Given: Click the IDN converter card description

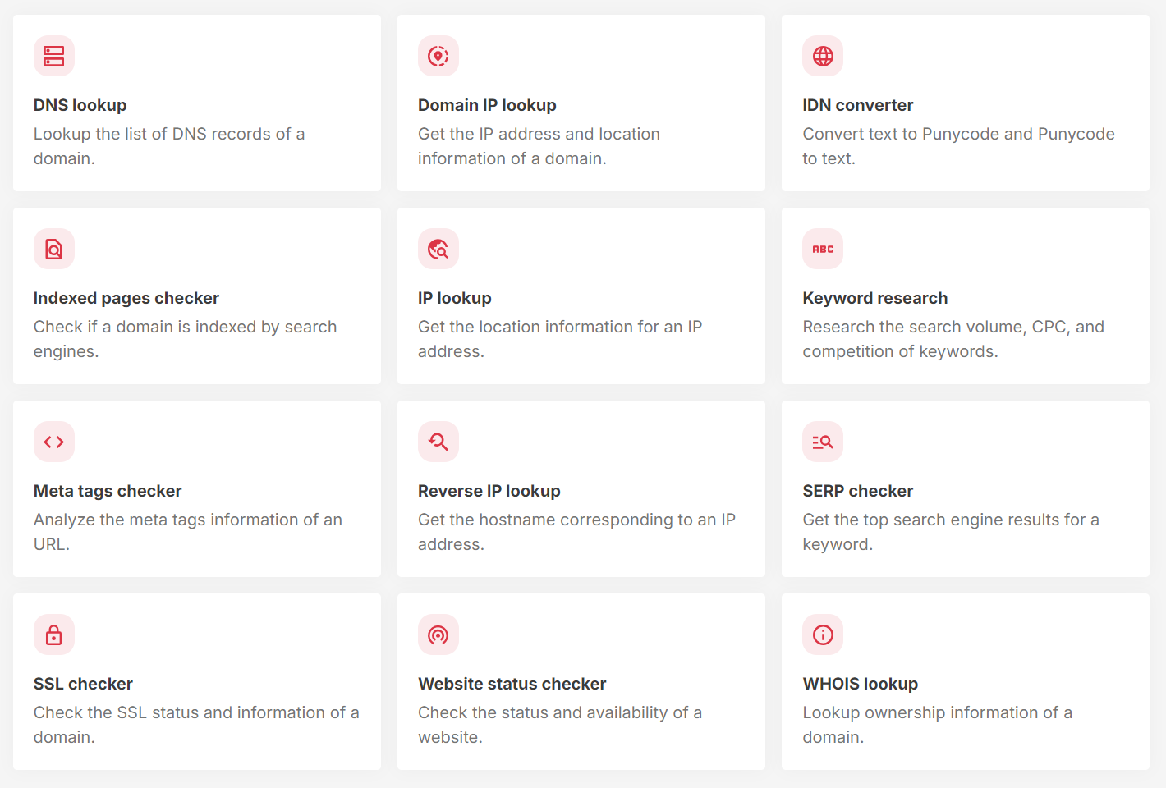Looking at the screenshot, I should point(958,146).
